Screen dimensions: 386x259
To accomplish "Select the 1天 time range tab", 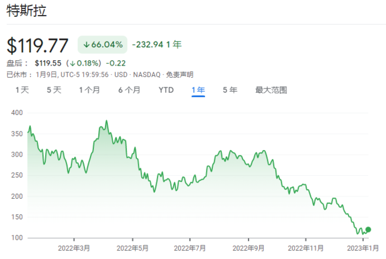I will tap(22, 90).
